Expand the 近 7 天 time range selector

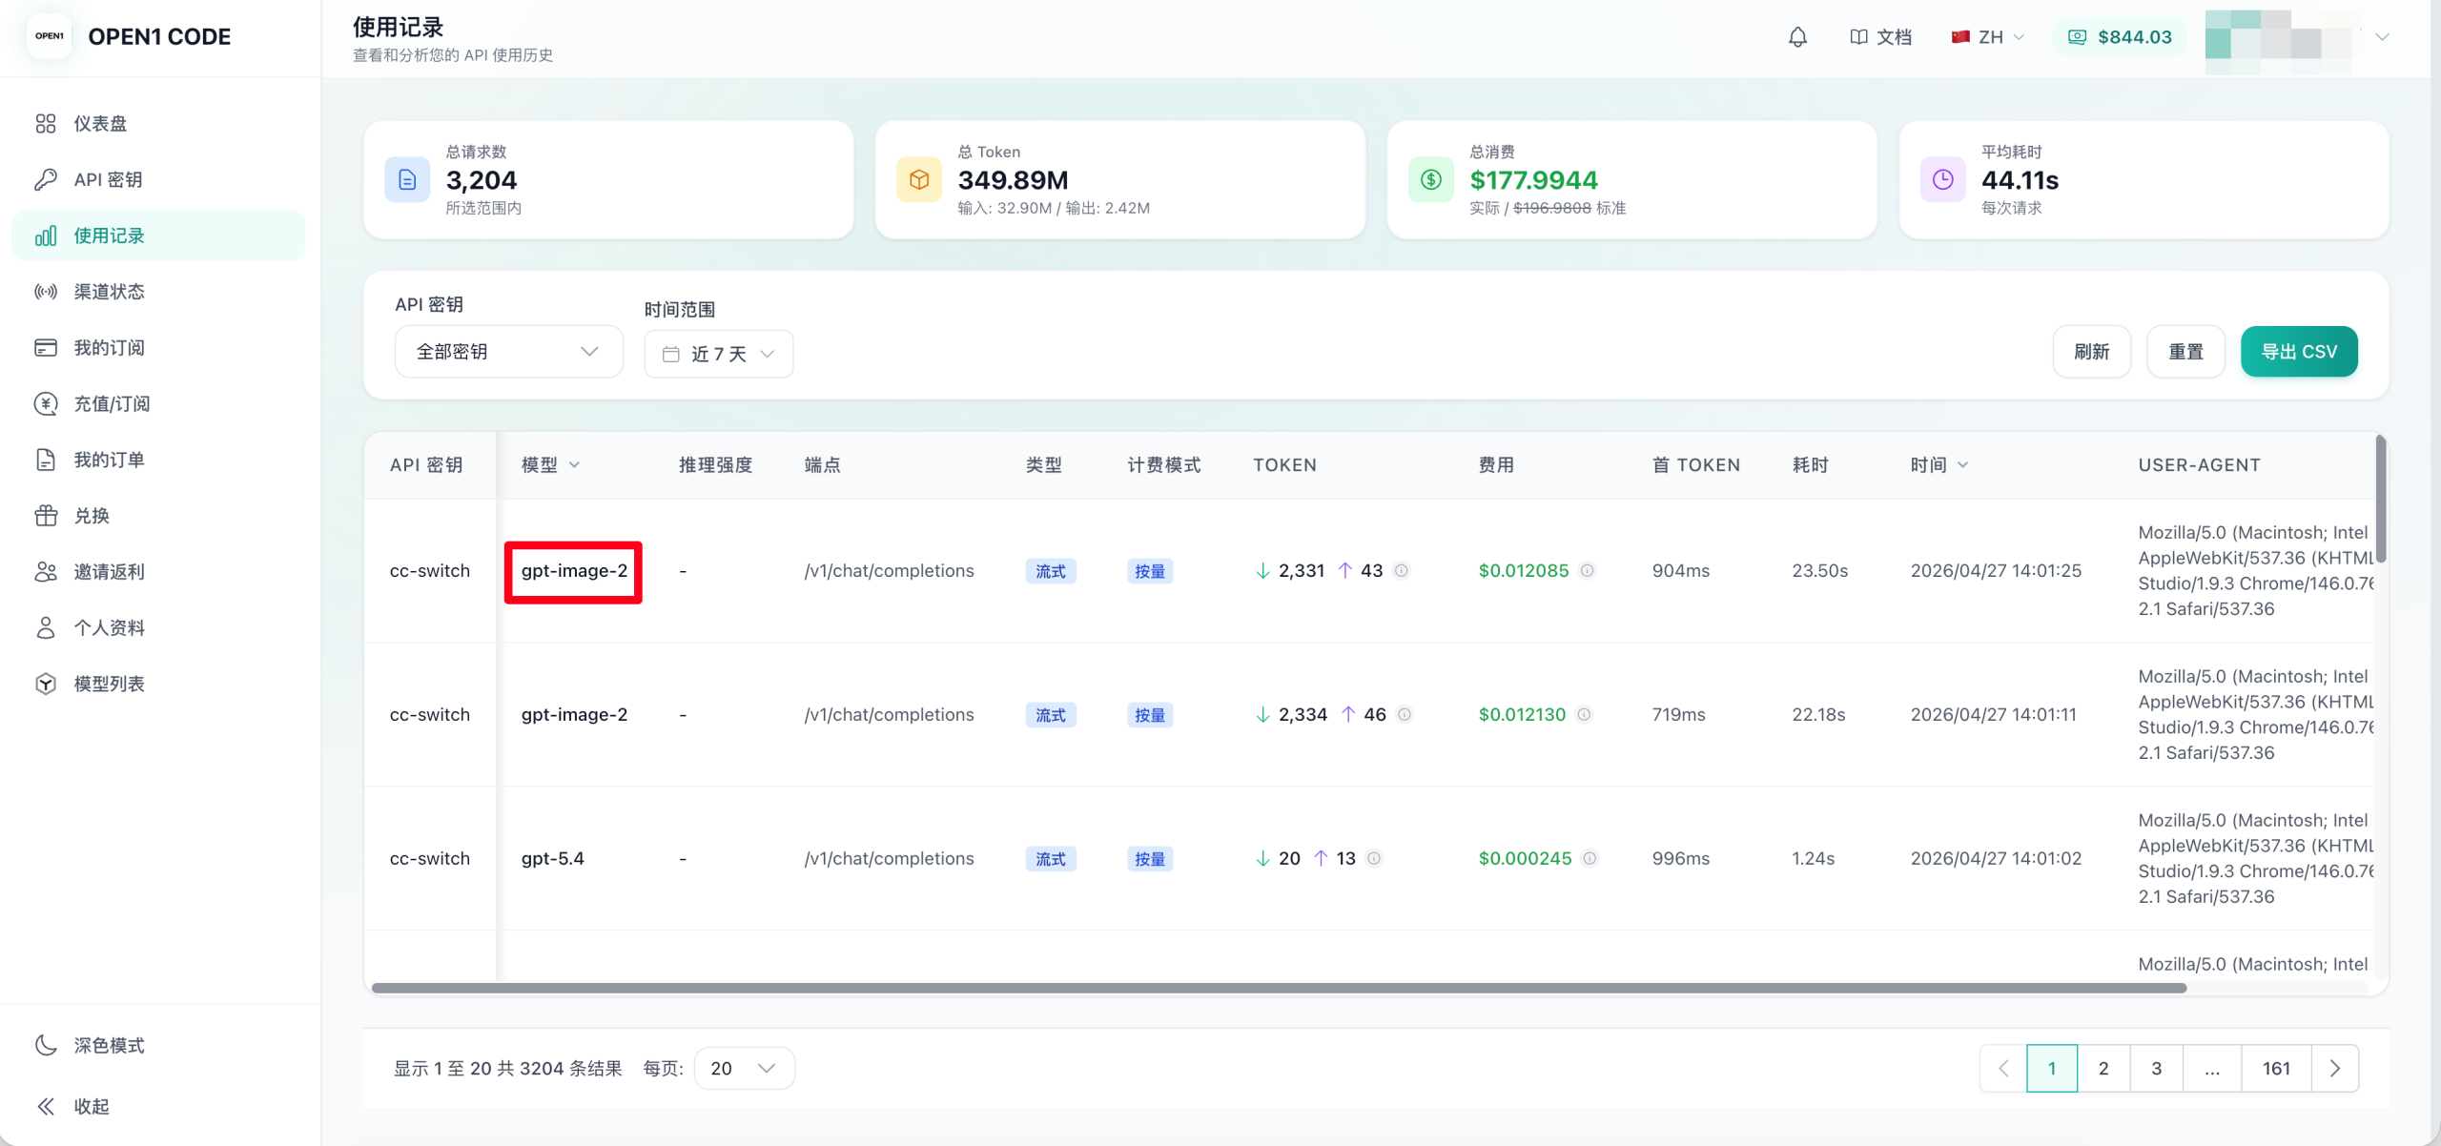[x=719, y=355]
